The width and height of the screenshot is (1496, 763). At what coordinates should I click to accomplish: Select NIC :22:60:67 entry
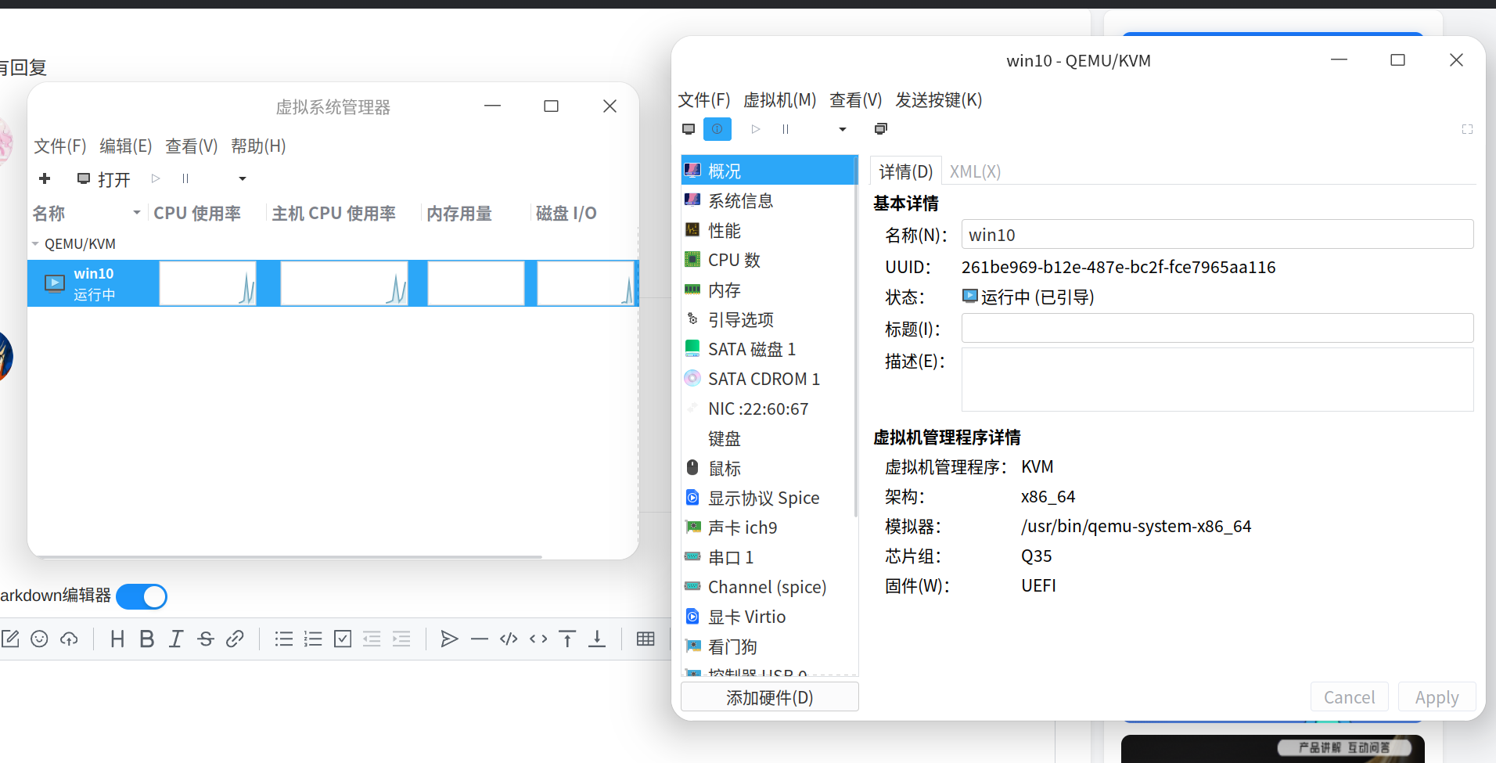770,409
